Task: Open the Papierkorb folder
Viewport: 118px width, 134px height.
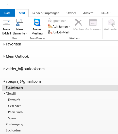Action: pyautogui.click(x=15, y=112)
